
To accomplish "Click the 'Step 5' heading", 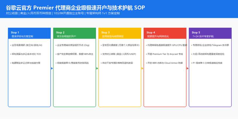I will tap(196, 32).
